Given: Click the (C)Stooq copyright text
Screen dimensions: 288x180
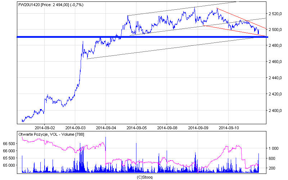Looking at the screenshot, I should tap(145, 177).
